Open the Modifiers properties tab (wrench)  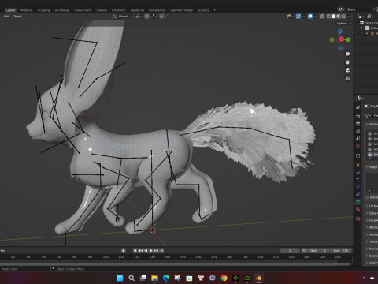pyautogui.click(x=358, y=173)
